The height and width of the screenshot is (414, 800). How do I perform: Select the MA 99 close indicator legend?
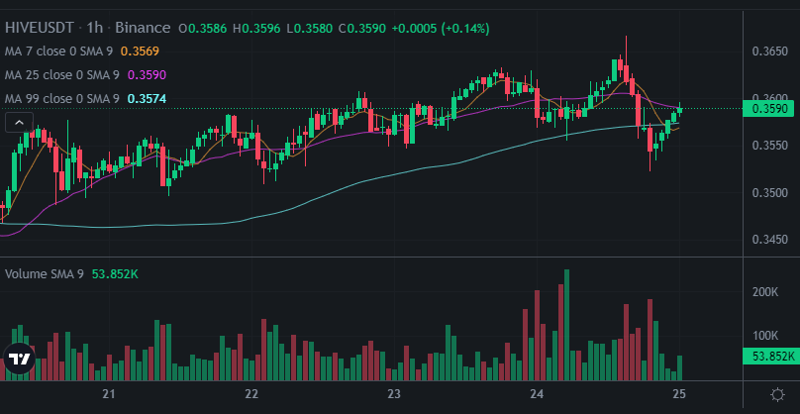pyautogui.click(x=64, y=98)
